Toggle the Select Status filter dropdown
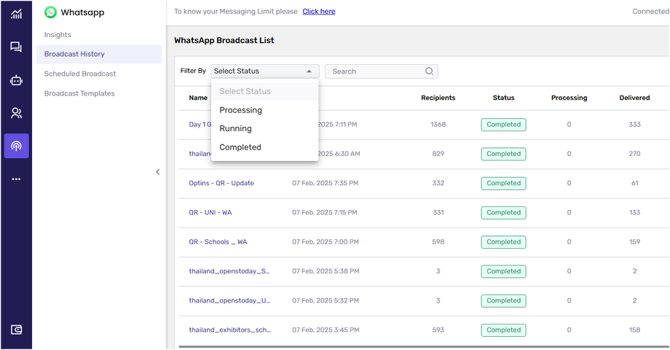670x350 pixels. click(264, 71)
